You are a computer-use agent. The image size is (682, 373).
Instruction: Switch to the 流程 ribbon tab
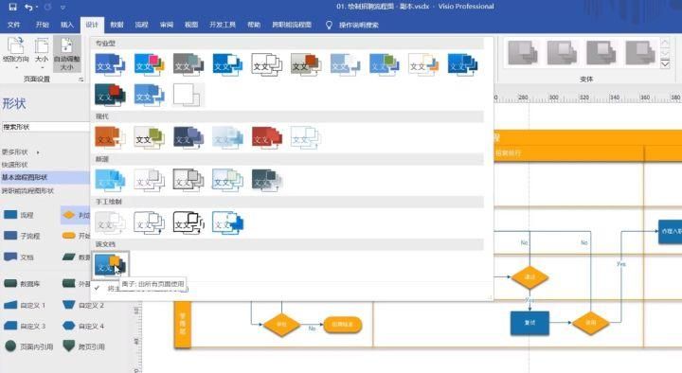(x=141, y=25)
